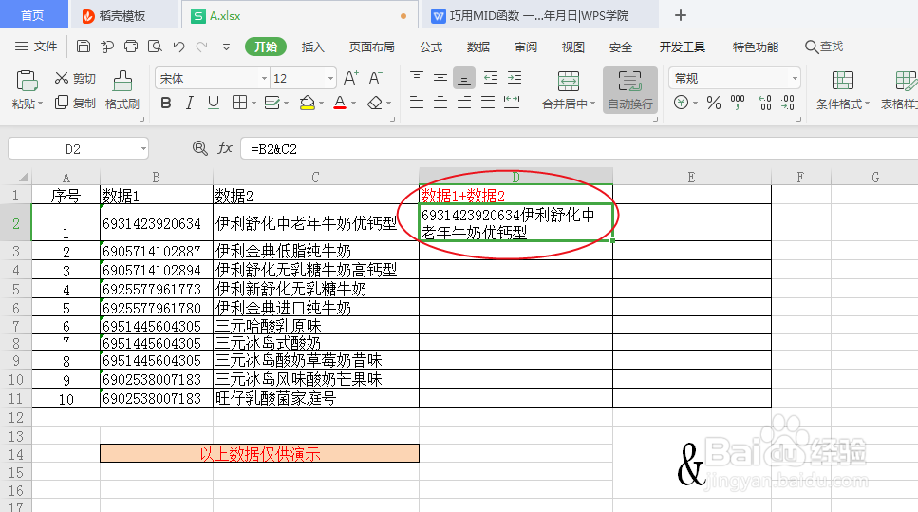
Task: Expand number format dropdown 常规
Action: 795,78
